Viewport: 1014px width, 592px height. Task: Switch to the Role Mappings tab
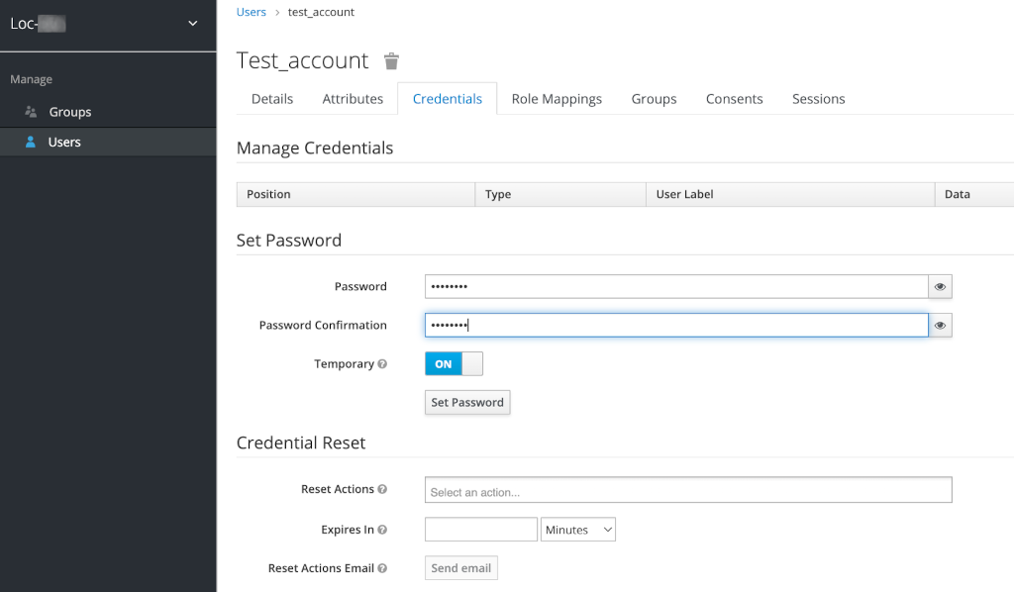[557, 99]
